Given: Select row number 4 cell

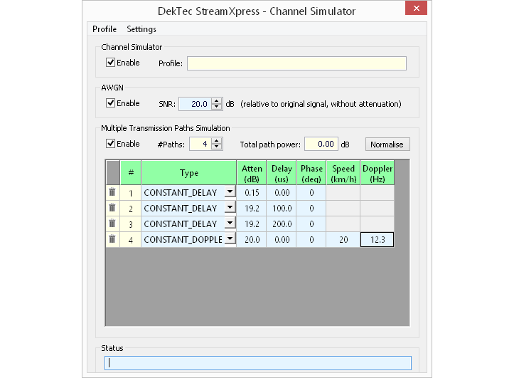Looking at the screenshot, I should click(x=131, y=240).
